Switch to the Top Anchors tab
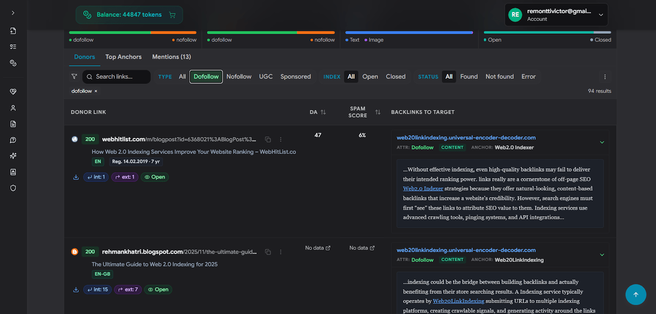The height and width of the screenshot is (314, 656). tap(124, 57)
